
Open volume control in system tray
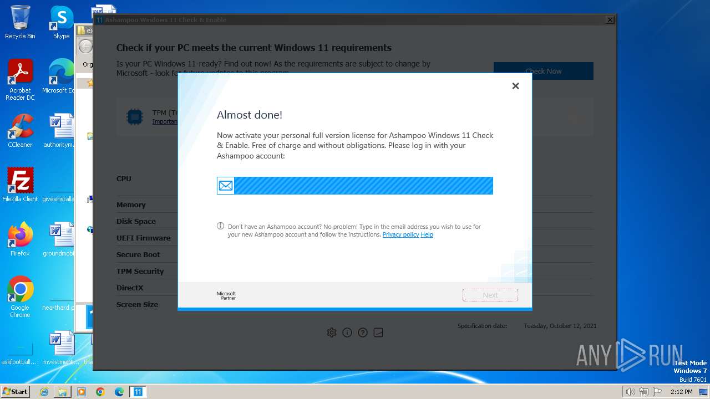coord(631,392)
